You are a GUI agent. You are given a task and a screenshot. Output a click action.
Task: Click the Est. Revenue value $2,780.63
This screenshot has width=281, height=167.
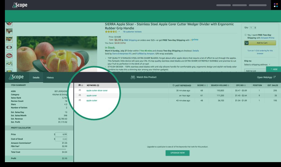coord(63,119)
